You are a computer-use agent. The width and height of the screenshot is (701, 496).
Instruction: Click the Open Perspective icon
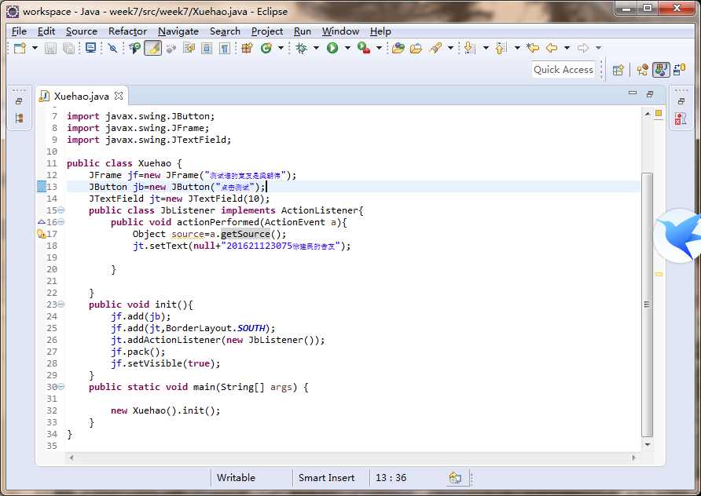[x=618, y=70]
